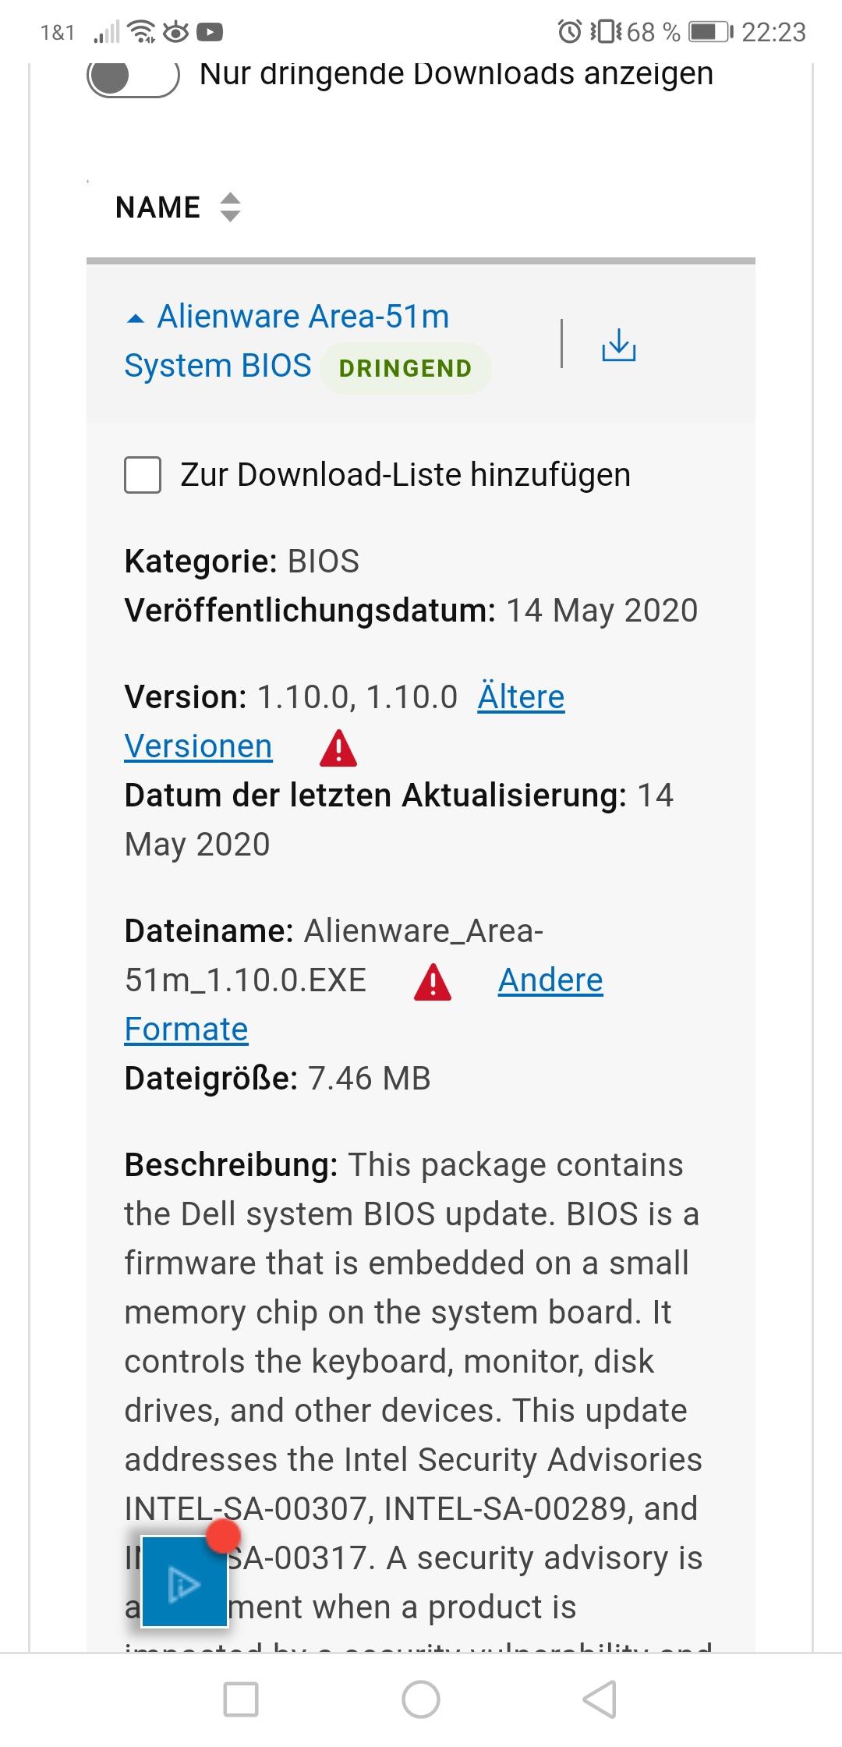842x1747 pixels.
Task: Check Zur Download-Liste hinzufügen box
Action: [x=143, y=475]
